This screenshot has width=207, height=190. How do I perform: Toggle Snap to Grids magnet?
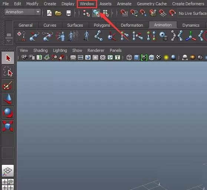point(124,13)
